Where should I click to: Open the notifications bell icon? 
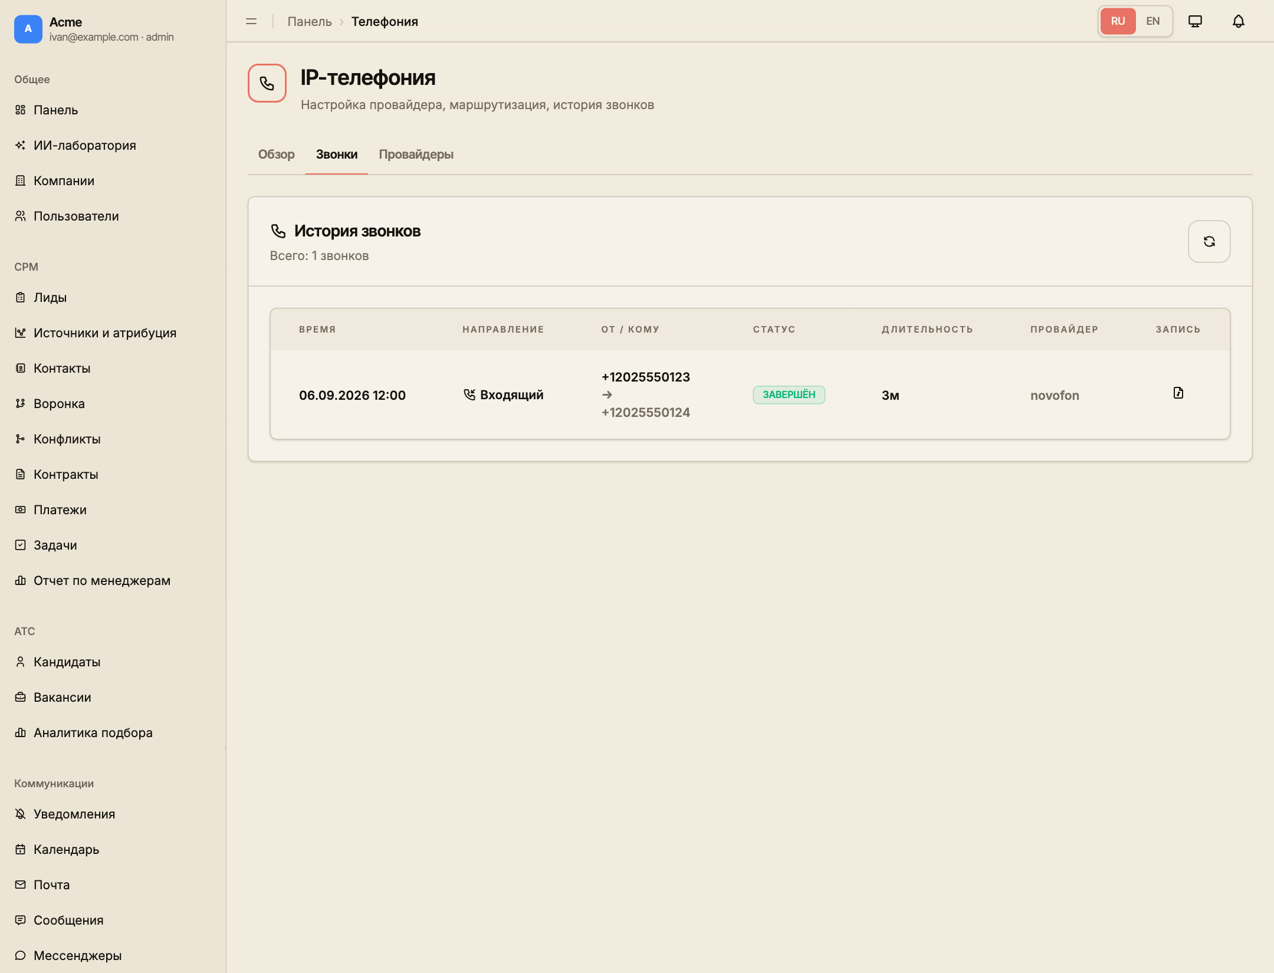[x=1239, y=21]
